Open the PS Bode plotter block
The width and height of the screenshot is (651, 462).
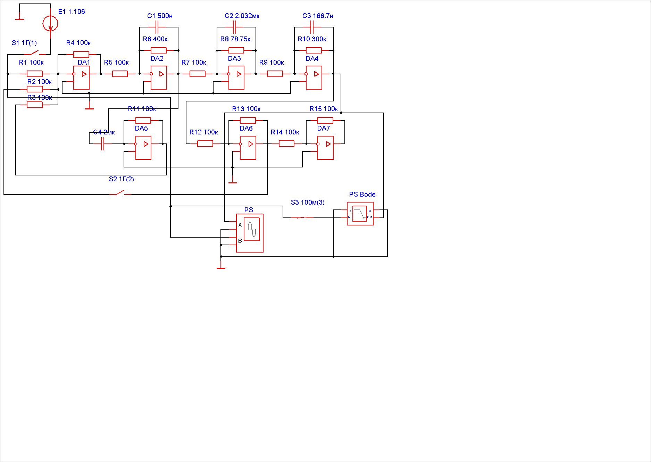pos(360,214)
